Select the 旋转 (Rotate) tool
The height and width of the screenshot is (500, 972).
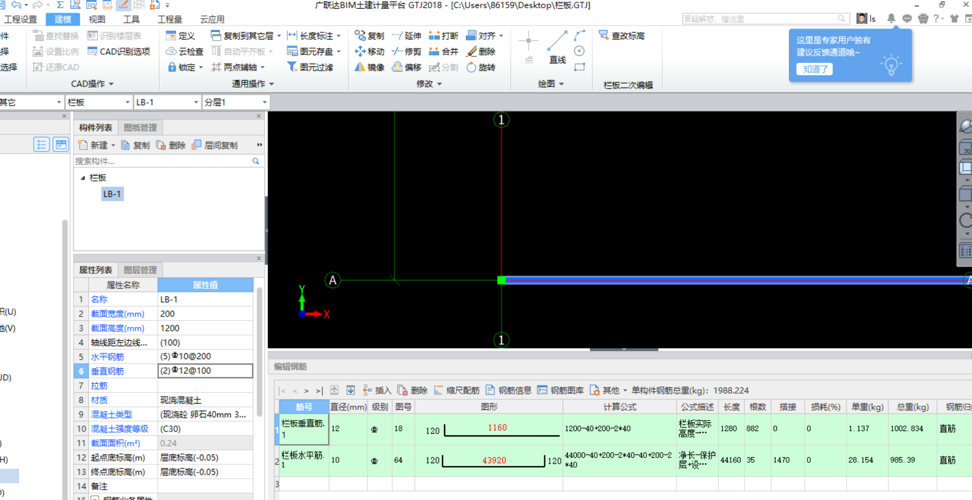[x=481, y=67]
